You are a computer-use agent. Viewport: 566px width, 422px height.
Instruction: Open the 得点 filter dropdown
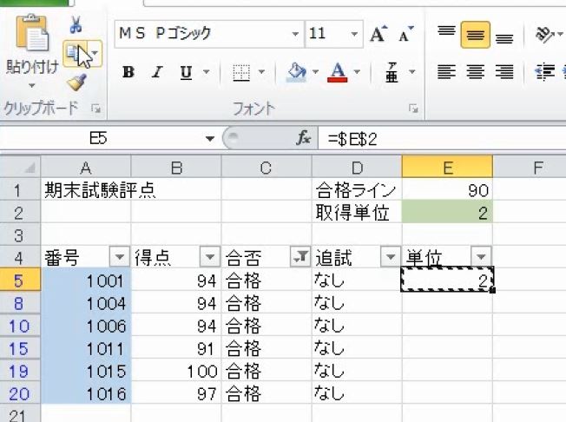pos(210,257)
